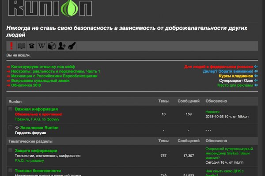This screenshot has width=265, height=176.
Task: Open the Правила link
Action: pyautogui.click(x=22, y=119)
